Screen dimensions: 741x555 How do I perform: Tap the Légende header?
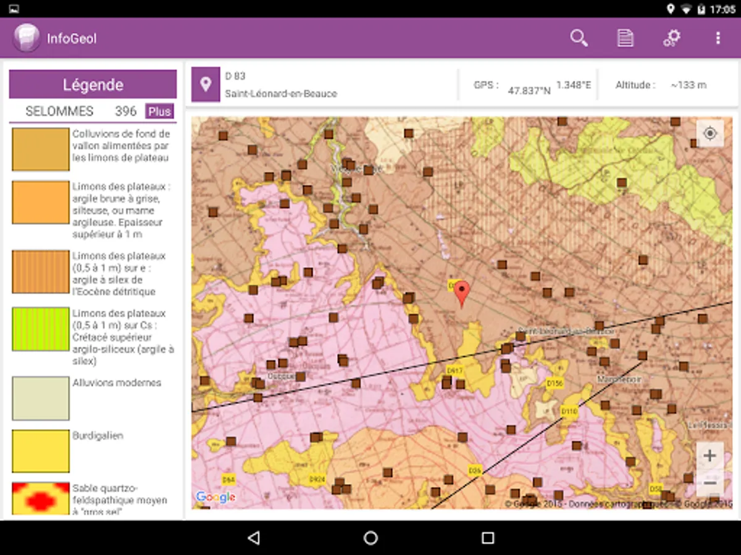click(x=93, y=84)
